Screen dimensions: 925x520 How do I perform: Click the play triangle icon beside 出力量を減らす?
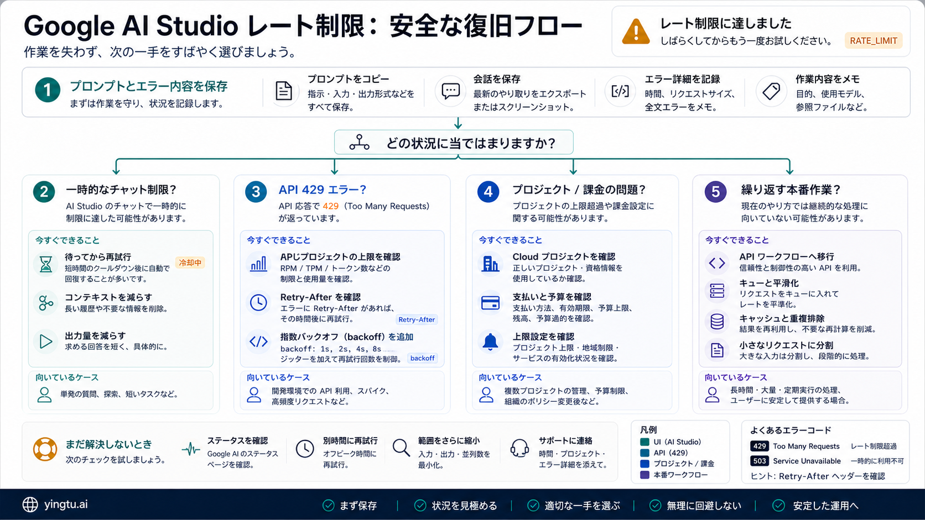[46, 341]
